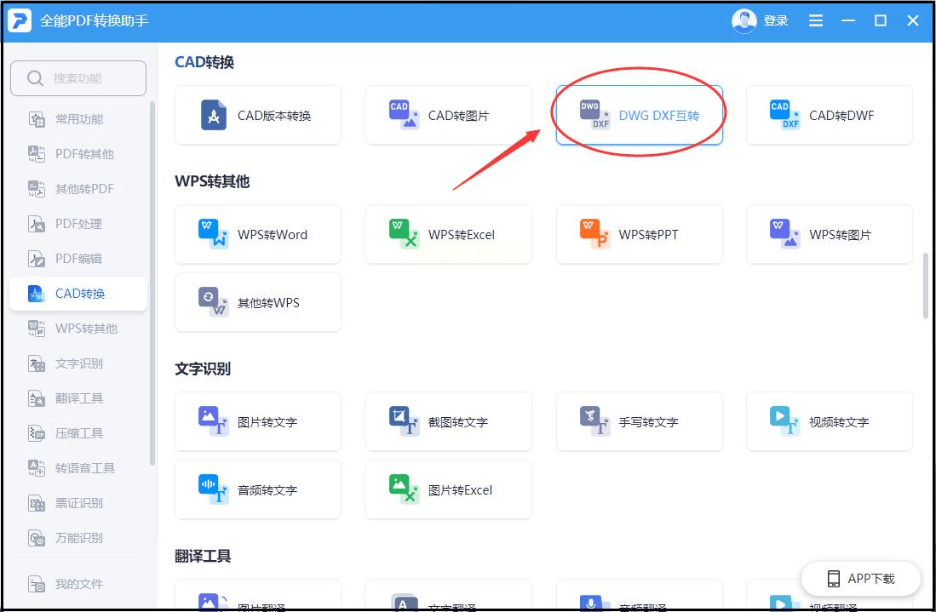Start the 截图转文字 screenshot tool
This screenshot has height=612, width=936.
pyautogui.click(x=405, y=421)
